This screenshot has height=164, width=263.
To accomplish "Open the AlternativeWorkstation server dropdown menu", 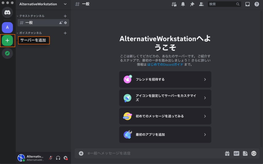I will 65,4.
